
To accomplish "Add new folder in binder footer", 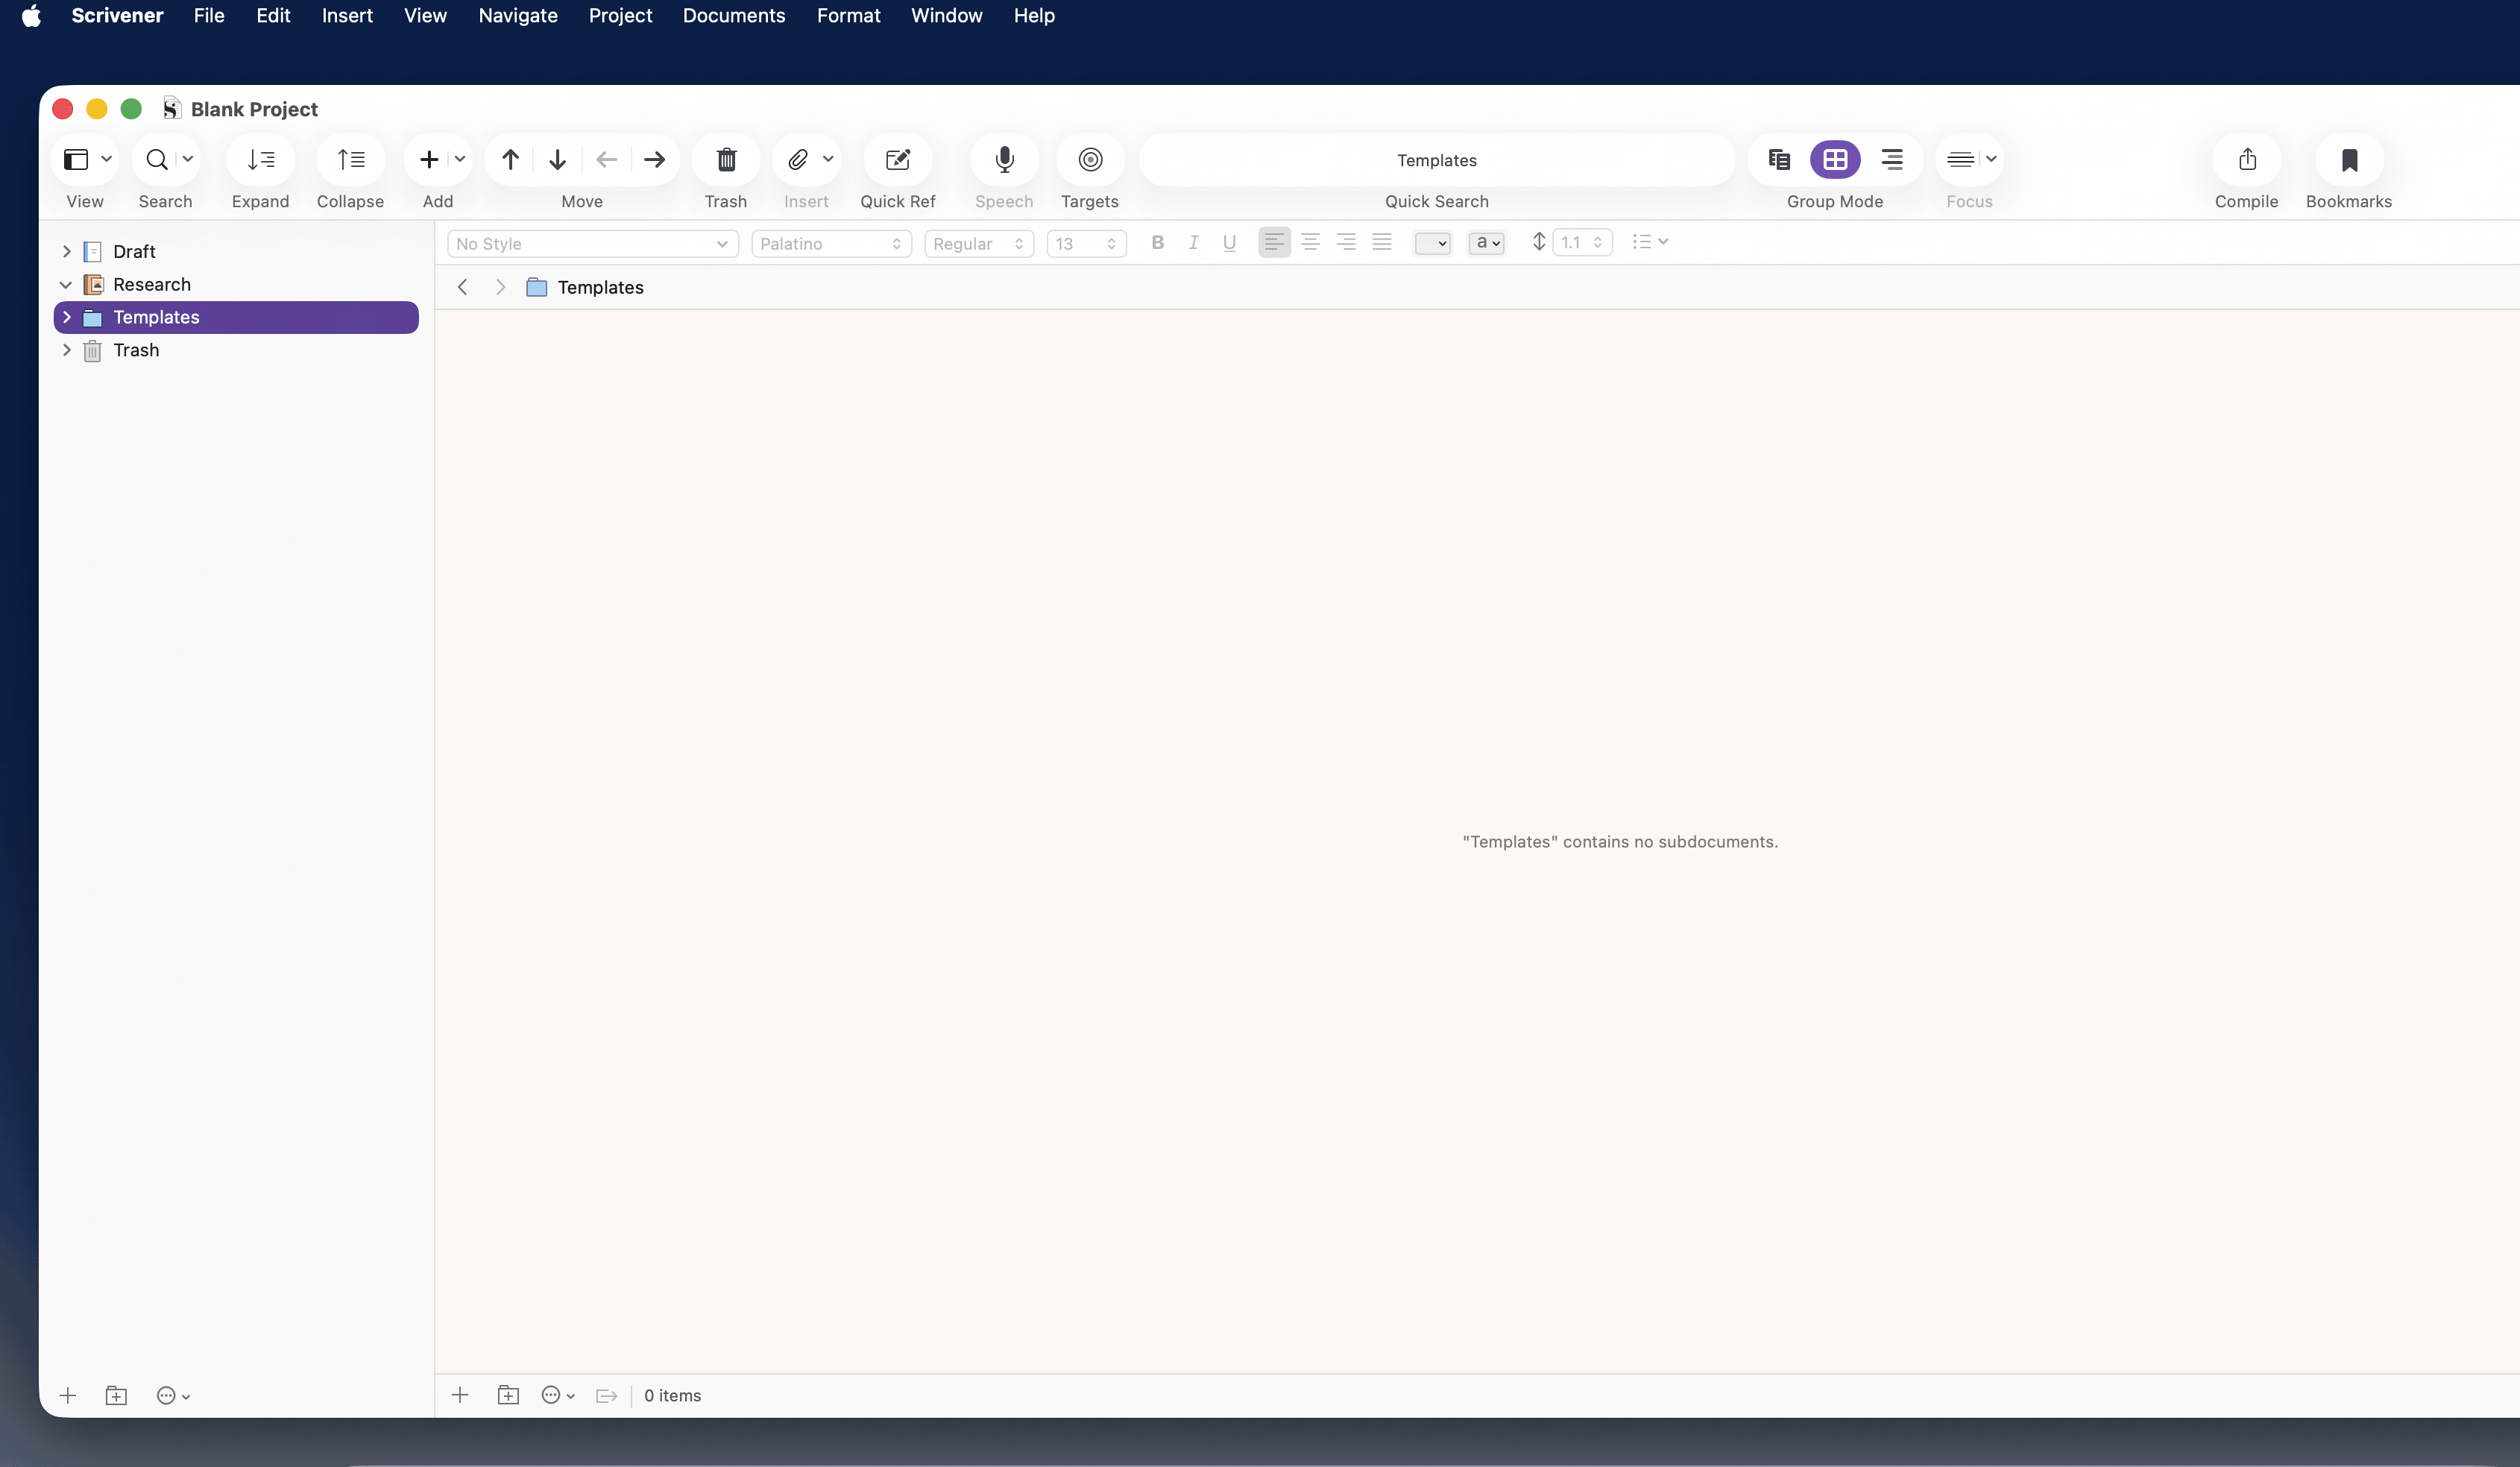I will point(116,1396).
